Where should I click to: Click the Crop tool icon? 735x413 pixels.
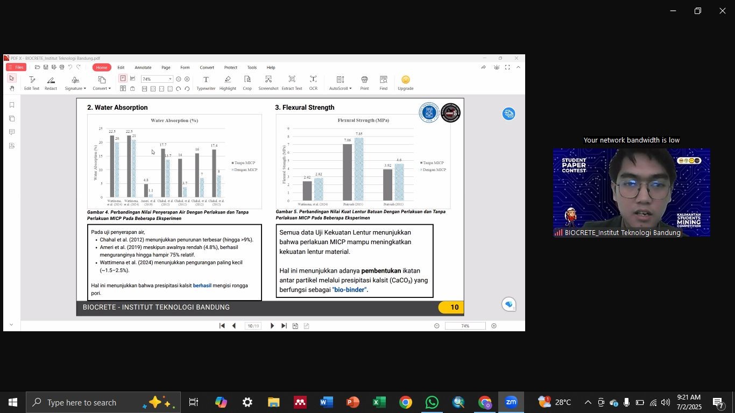pos(247,83)
